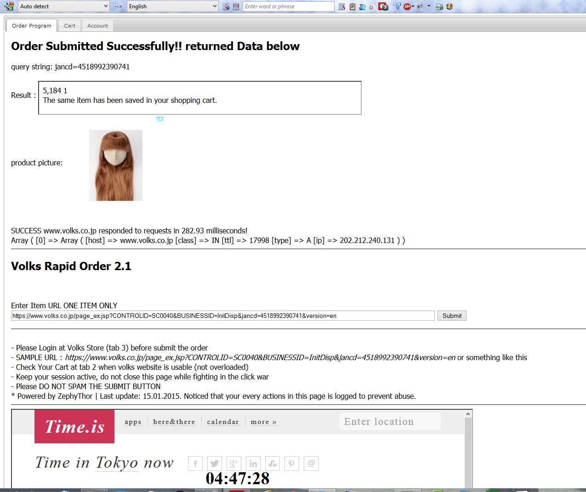This screenshot has width=586, height=492.
Task: Click the Tokyo link in the heading
Action: tap(117, 463)
